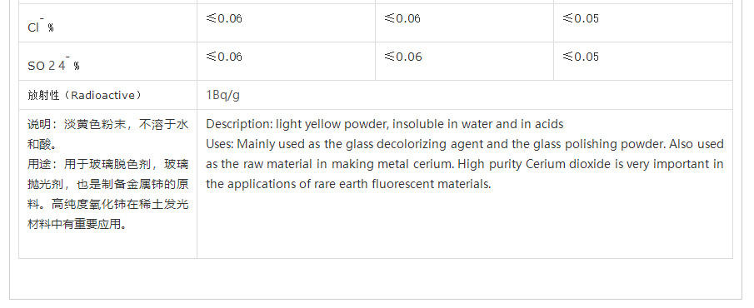Image resolution: width=754 pixels, height=308 pixels.
Task: Click the ≤0.05 value in SO24 row
Action: 581,57
